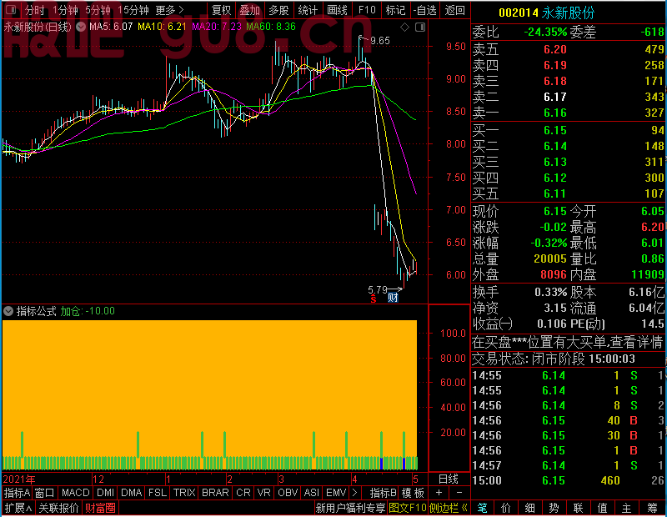
Task: Open the 多股 multi-stock view
Action: pyautogui.click(x=278, y=10)
